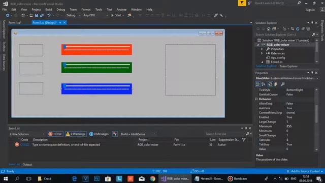This screenshot has width=325, height=183.
Task: Click the Undo arrow icon
Action: pyautogui.click(x=49, y=15)
